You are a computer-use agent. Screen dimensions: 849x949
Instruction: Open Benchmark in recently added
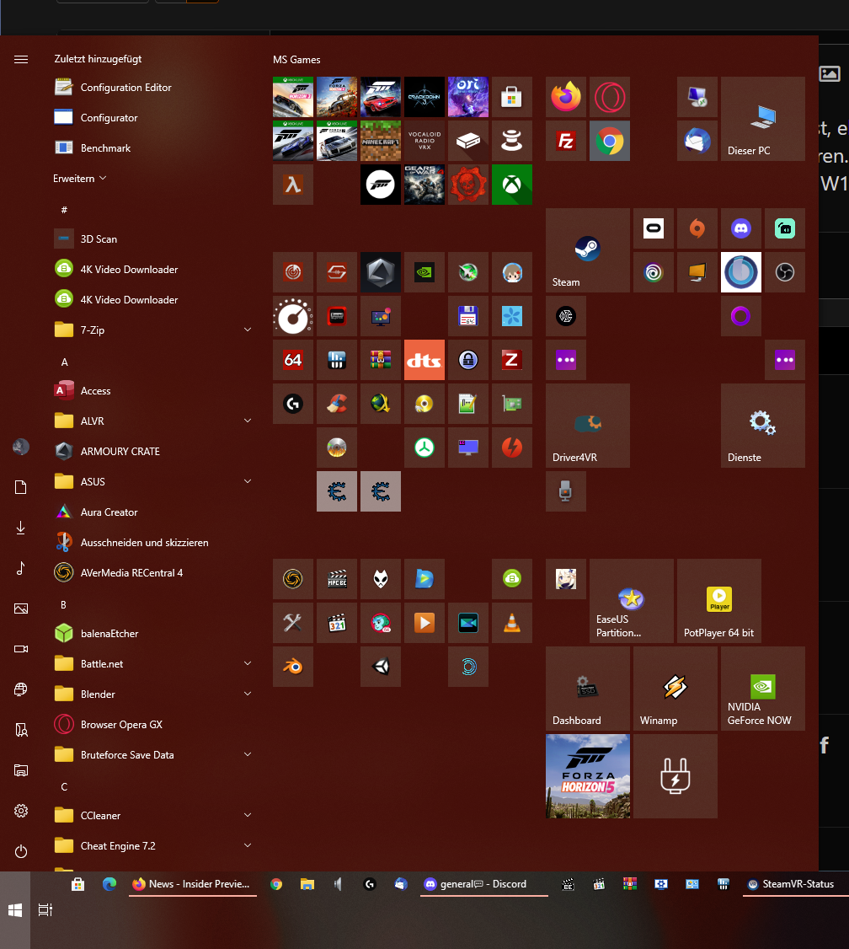153,147
